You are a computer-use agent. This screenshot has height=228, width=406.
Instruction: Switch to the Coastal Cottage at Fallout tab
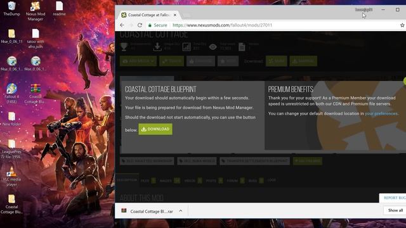pos(148,15)
